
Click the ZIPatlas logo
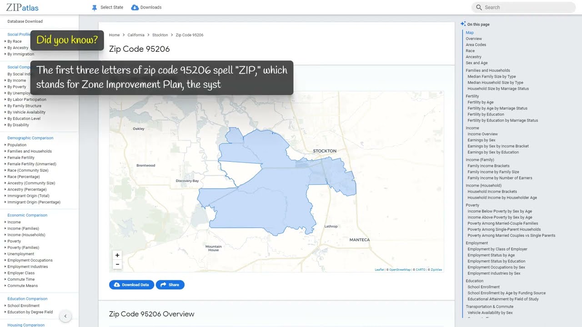pyautogui.click(x=22, y=7)
